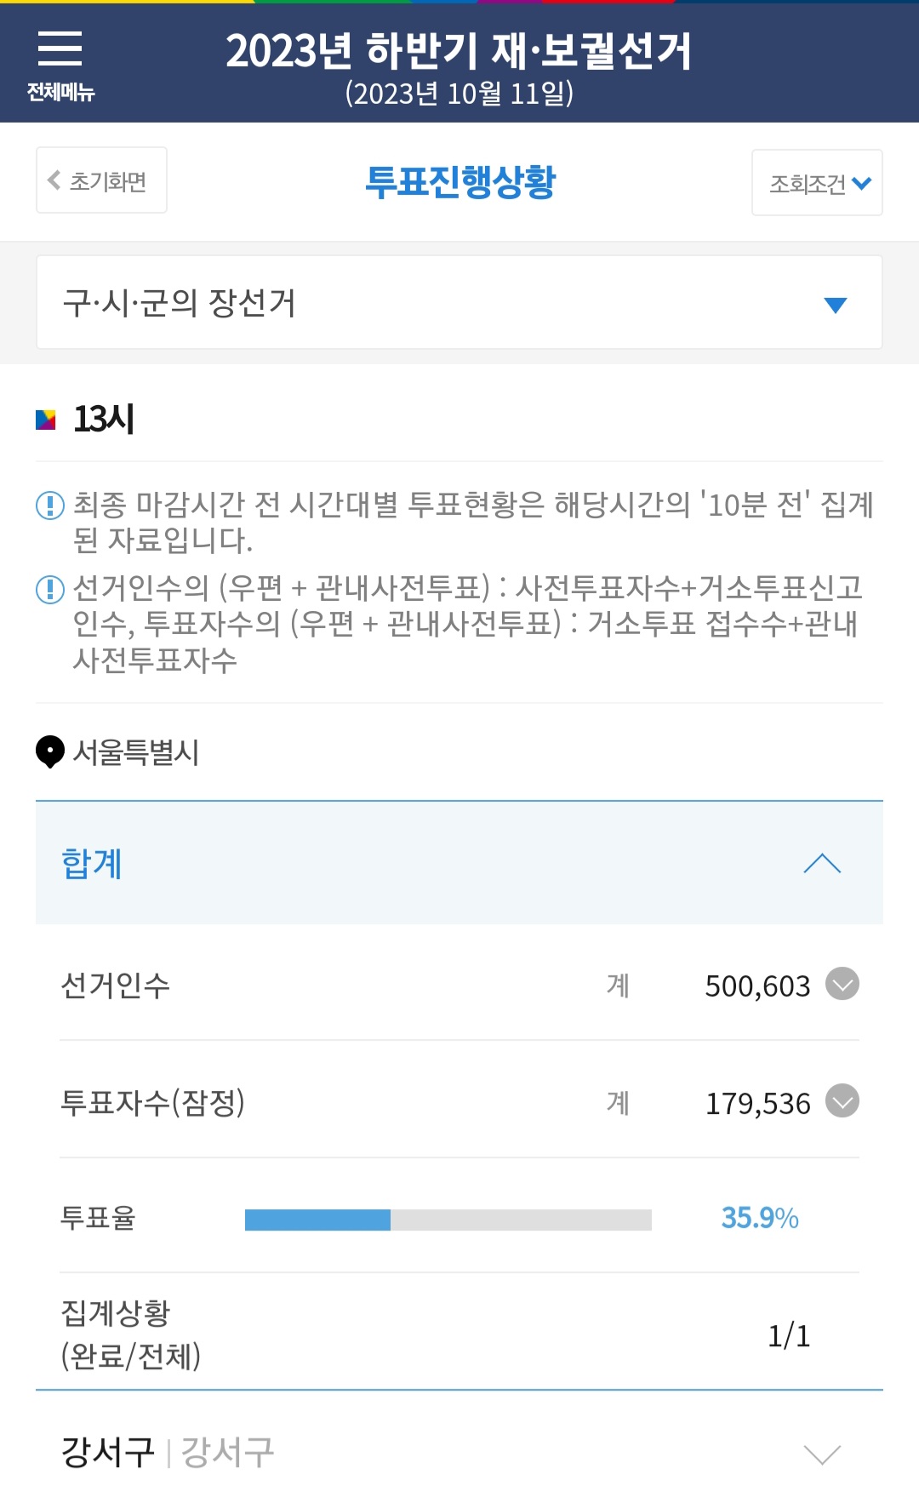This screenshot has width=919, height=1491.
Task: Click the 투표율 progress bar
Action: coord(448,1220)
